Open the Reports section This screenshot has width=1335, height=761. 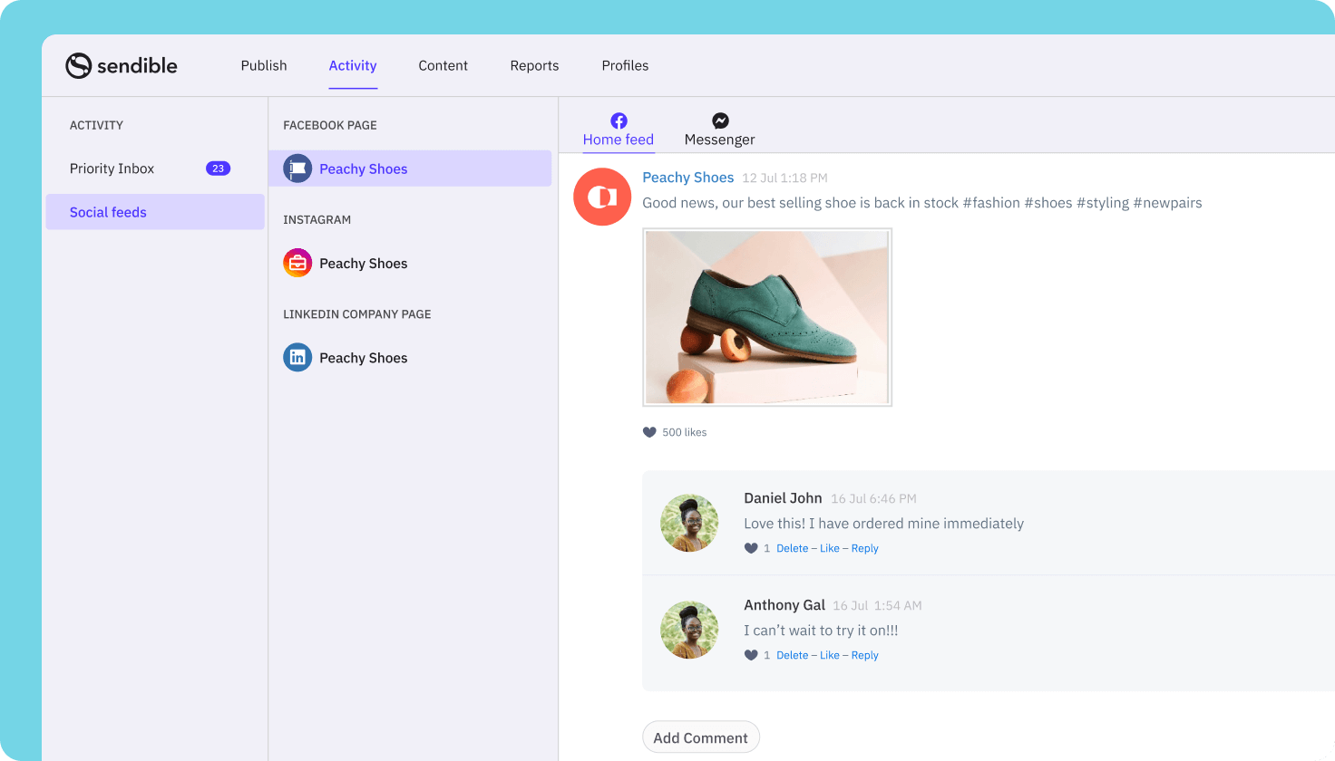[x=534, y=65]
